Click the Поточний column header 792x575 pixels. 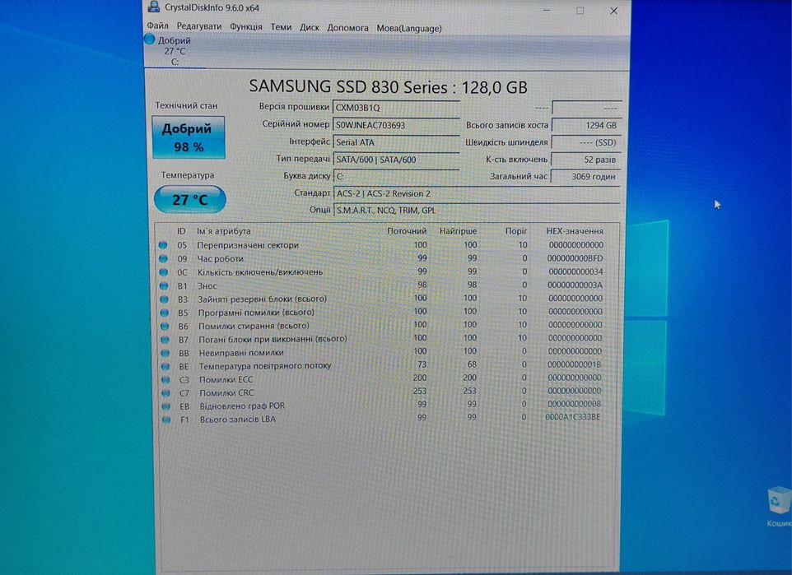pos(407,231)
